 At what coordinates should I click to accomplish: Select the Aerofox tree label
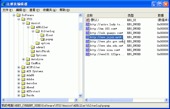pyautogui.click(x=32, y=83)
